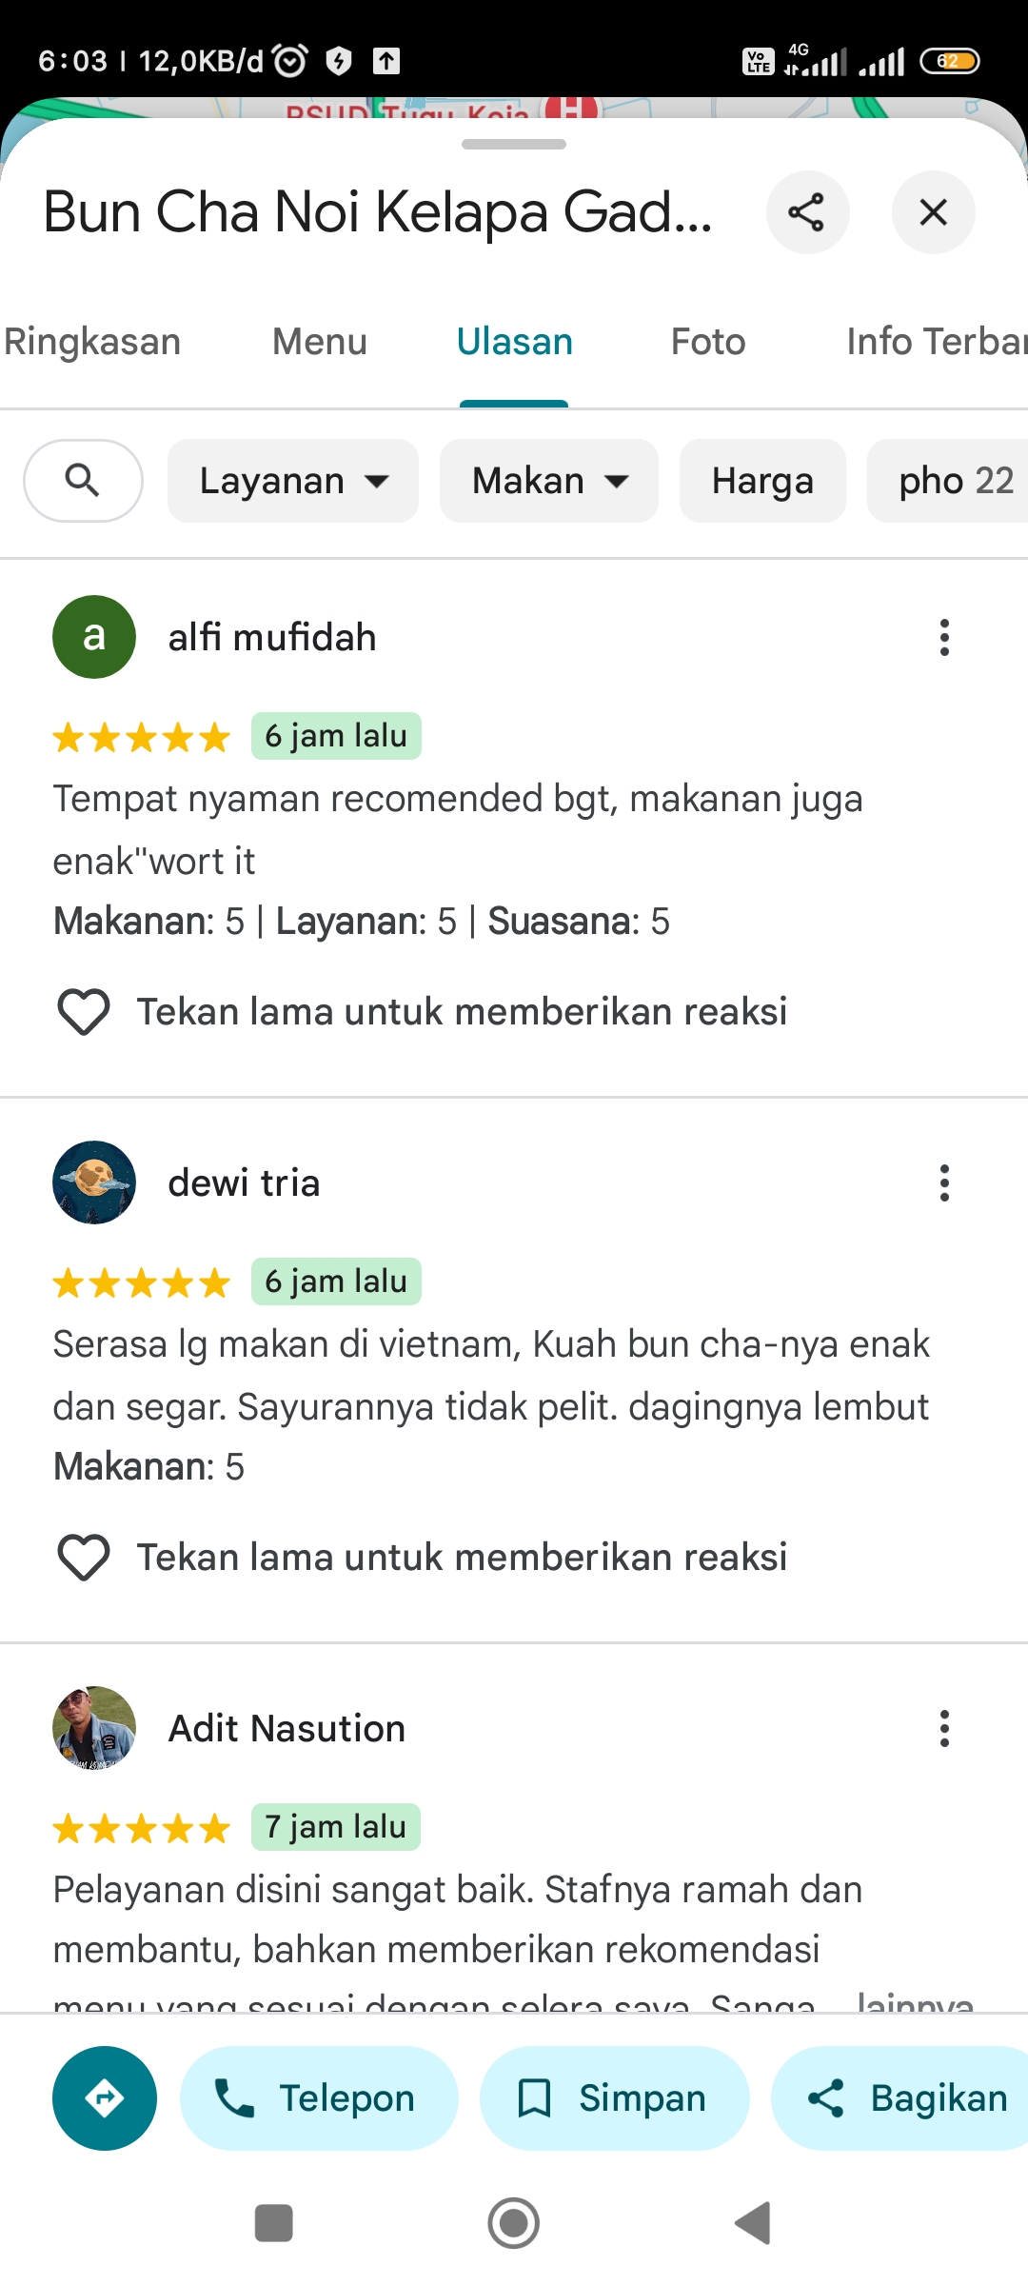Viewport: 1028px width, 2285px height.
Task: Select the Harga filter chip
Action: [x=762, y=481]
